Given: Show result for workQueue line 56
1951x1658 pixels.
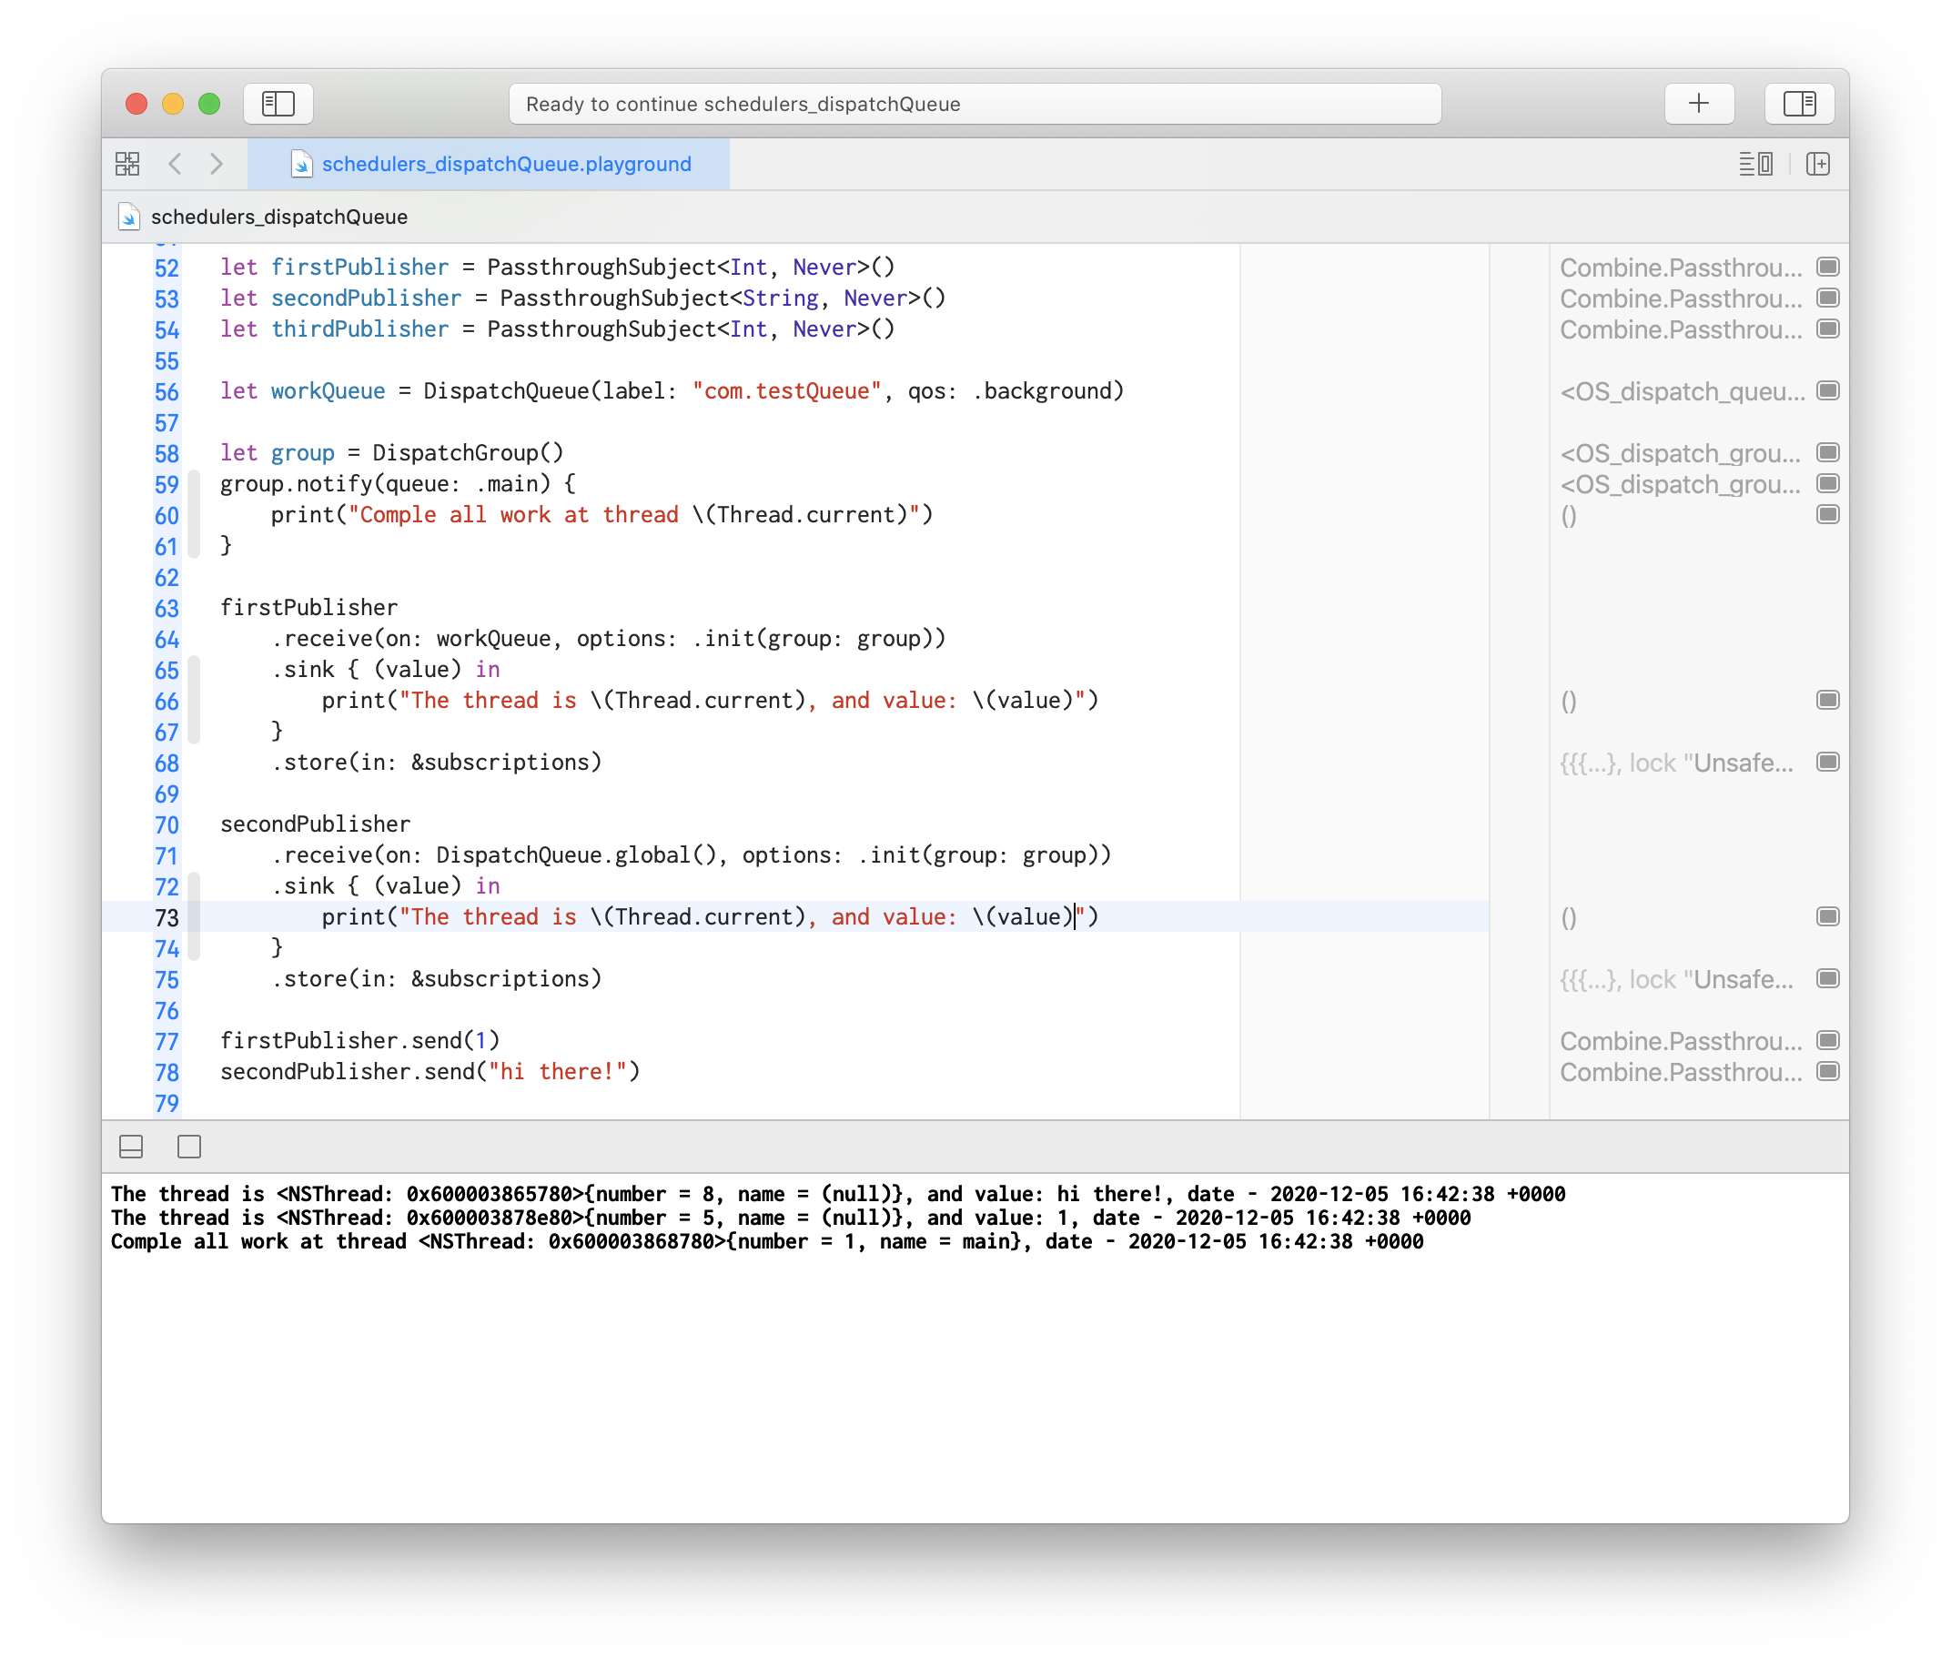Looking at the screenshot, I should tap(1827, 390).
